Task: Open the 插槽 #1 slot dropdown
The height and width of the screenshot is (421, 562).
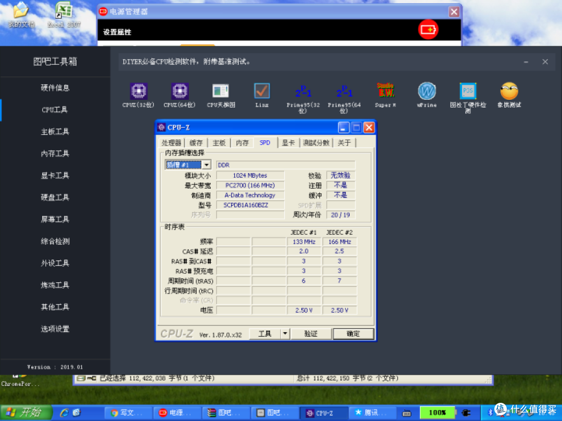Action: coord(207,165)
